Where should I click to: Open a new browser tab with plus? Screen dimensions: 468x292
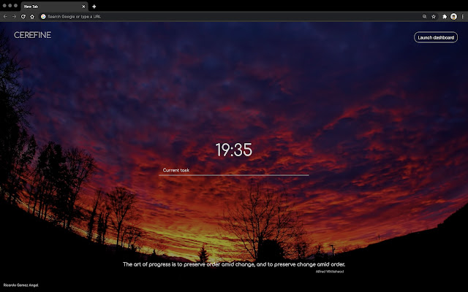(94, 6)
